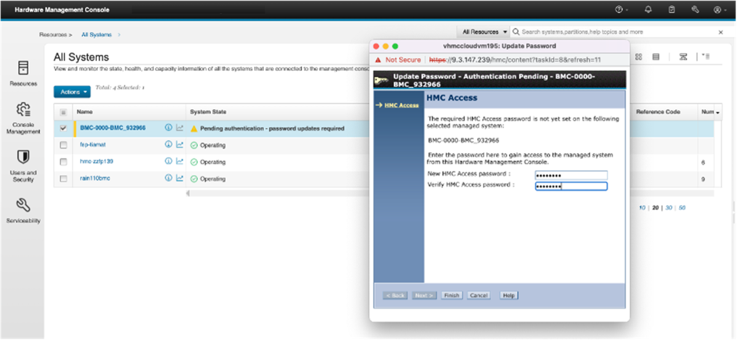Toggle the select-all header checkbox
The image size is (740, 341).
click(64, 112)
